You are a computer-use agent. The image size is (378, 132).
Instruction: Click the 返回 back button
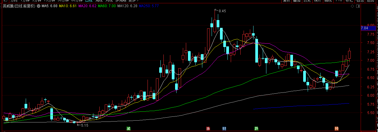click(x=370, y=1)
